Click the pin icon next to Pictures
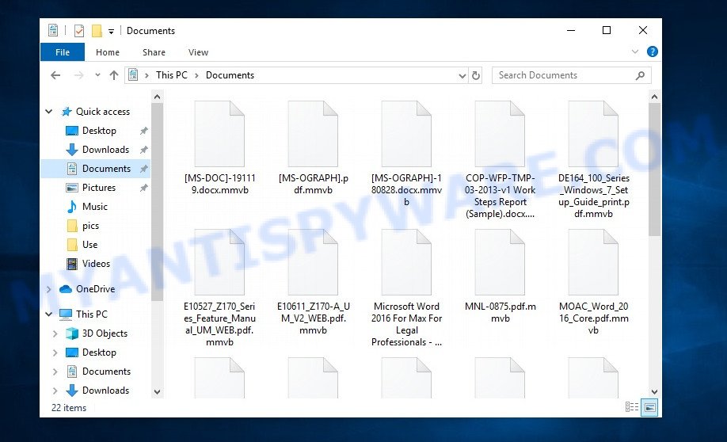Image resolution: width=727 pixels, height=442 pixels. 143,188
